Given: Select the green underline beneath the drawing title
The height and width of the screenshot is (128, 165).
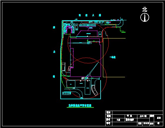Looking at the screenshot, I should pos(80,107).
